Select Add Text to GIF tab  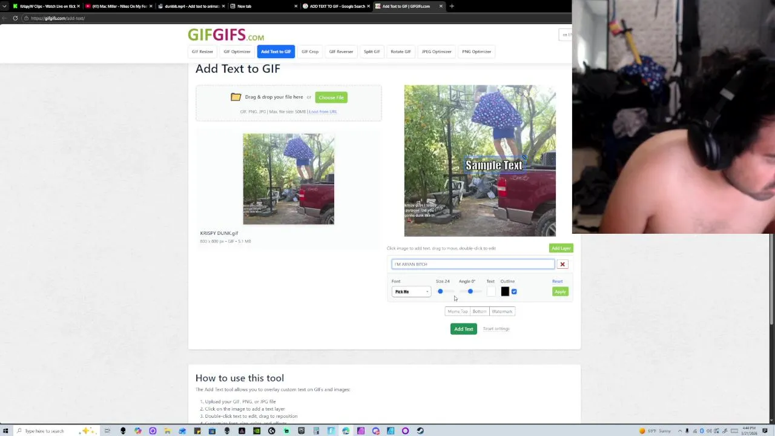pos(276,51)
